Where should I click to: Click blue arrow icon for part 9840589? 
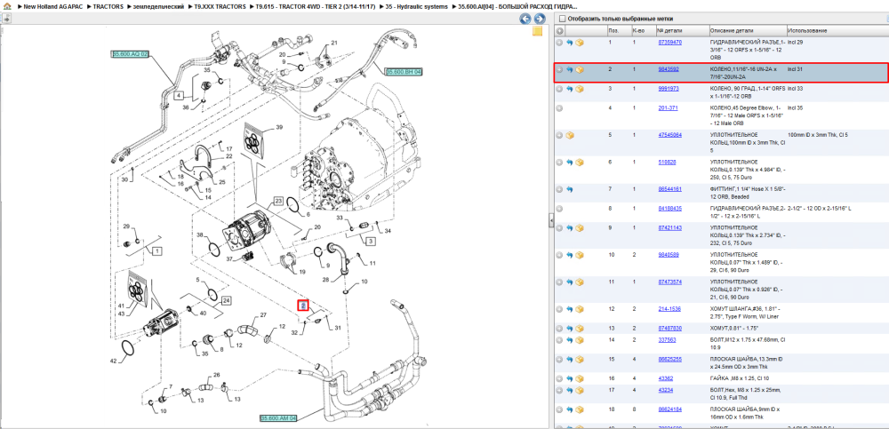[x=569, y=255]
